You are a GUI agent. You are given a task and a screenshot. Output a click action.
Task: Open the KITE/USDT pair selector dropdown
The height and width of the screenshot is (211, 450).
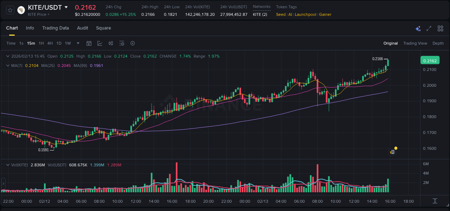tap(66, 7)
